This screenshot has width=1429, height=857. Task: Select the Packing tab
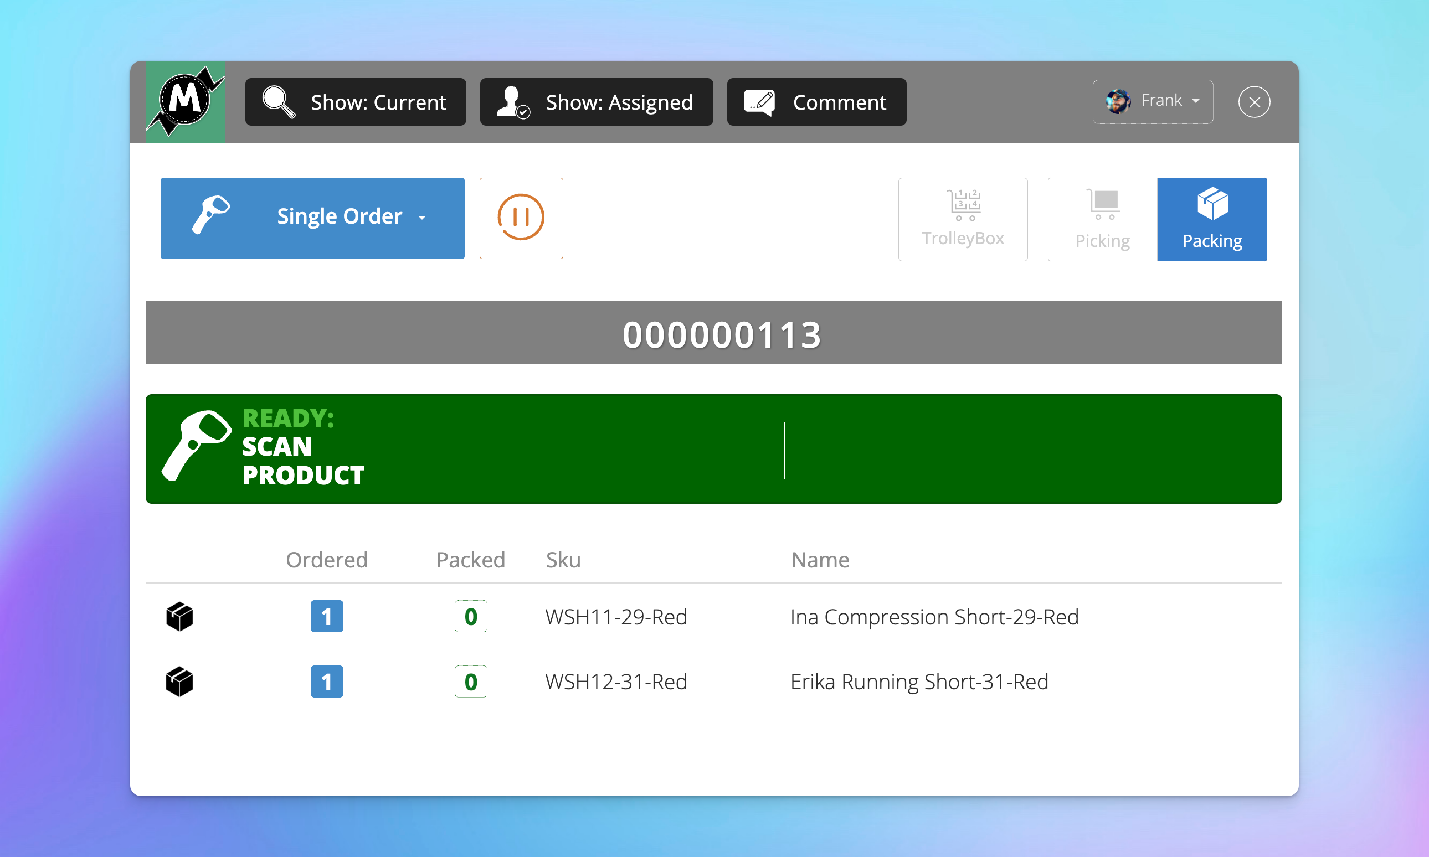1212,219
